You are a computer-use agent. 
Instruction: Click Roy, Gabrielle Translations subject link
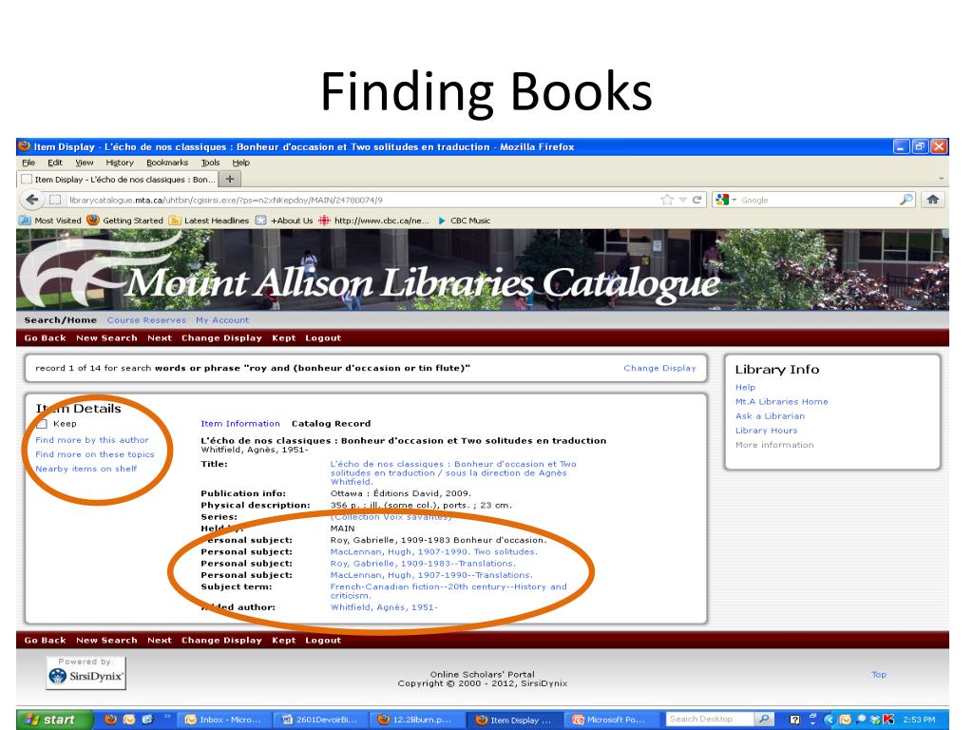(x=423, y=564)
